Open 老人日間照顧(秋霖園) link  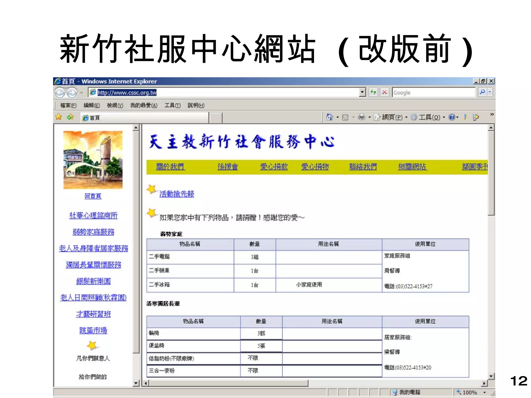click(93, 298)
